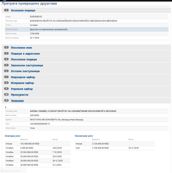Click payment date 7.10.2019

click(57, 152)
